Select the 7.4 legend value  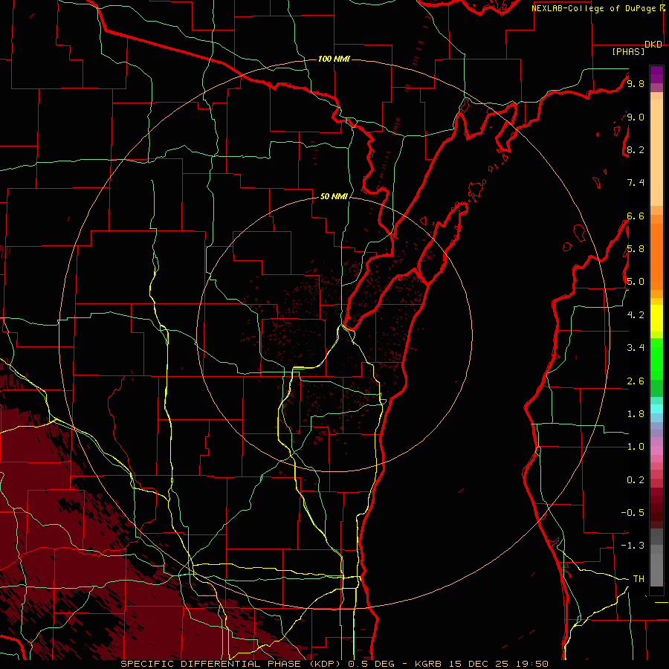pos(636,183)
